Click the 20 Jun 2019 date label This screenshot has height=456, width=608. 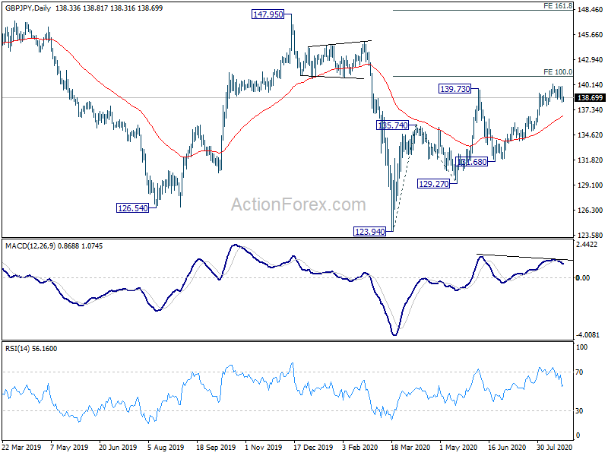(118, 448)
